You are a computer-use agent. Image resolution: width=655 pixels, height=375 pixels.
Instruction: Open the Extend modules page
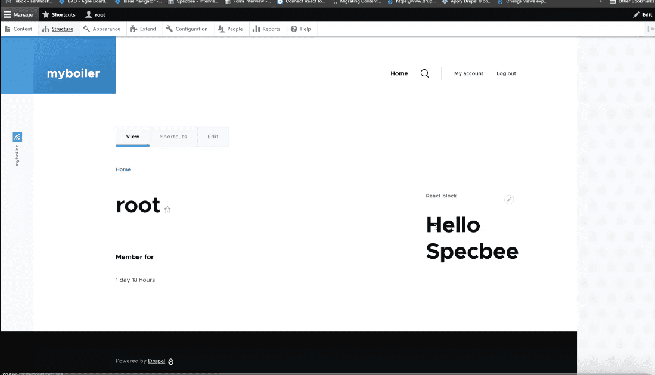(x=143, y=29)
